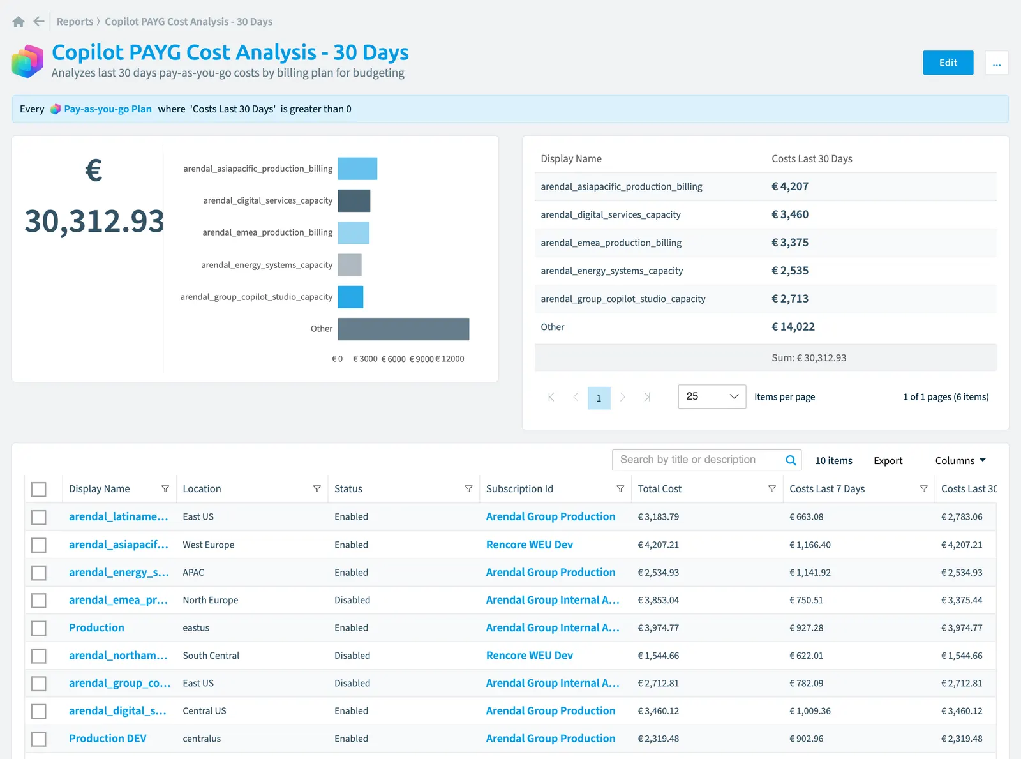Screen dimensions: 1021x759
Task: Go to first page pager icon
Action: tap(551, 397)
